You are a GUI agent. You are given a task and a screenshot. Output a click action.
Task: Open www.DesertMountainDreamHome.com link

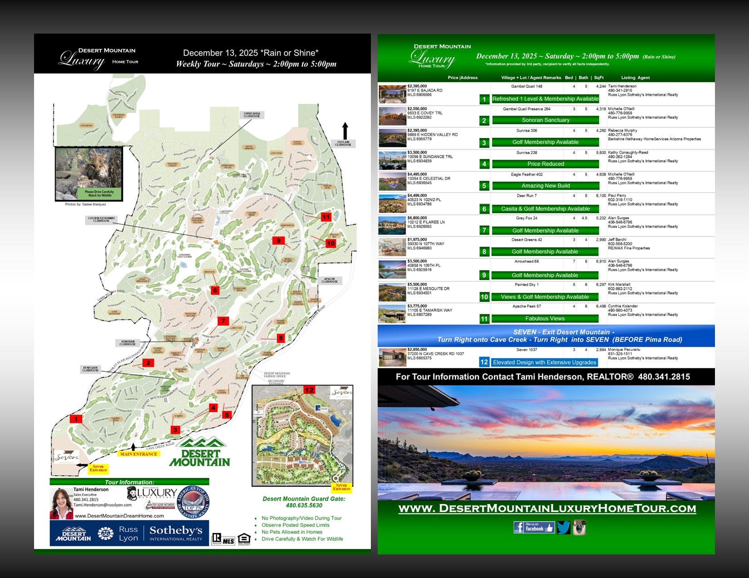[119, 516]
